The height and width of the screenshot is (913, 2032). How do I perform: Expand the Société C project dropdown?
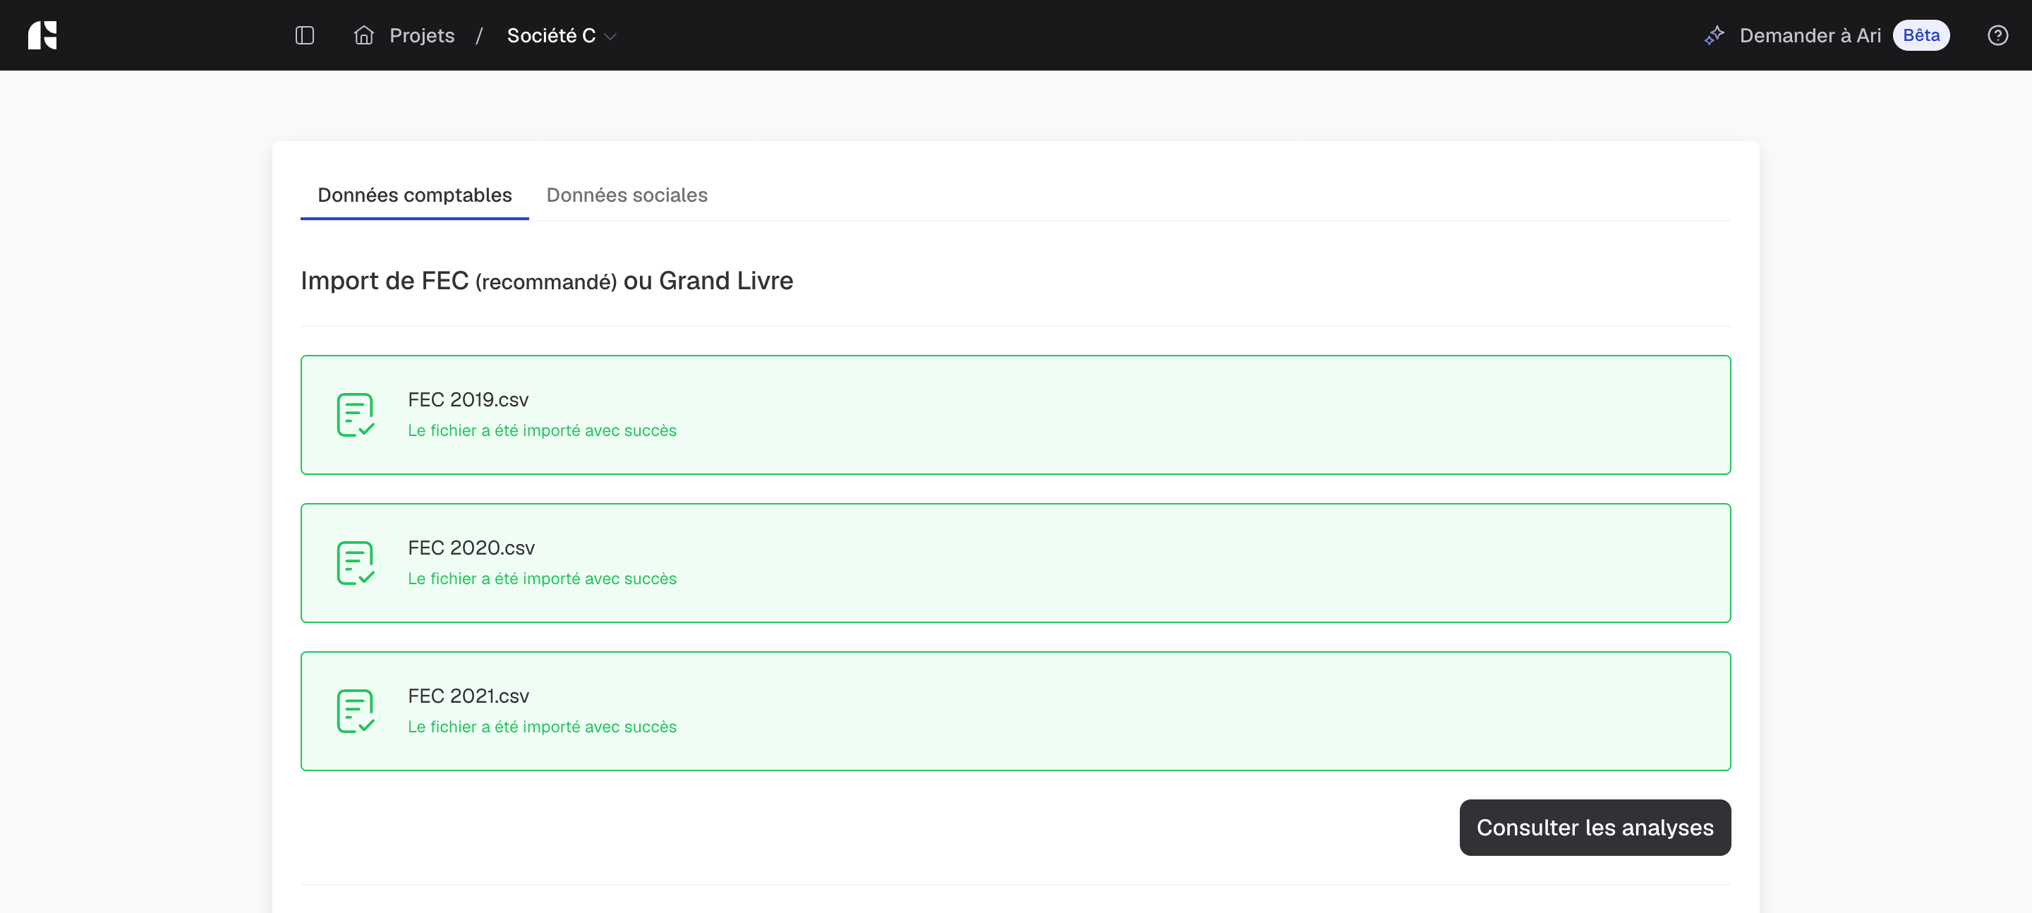pyautogui.click(x=562, y=35)
